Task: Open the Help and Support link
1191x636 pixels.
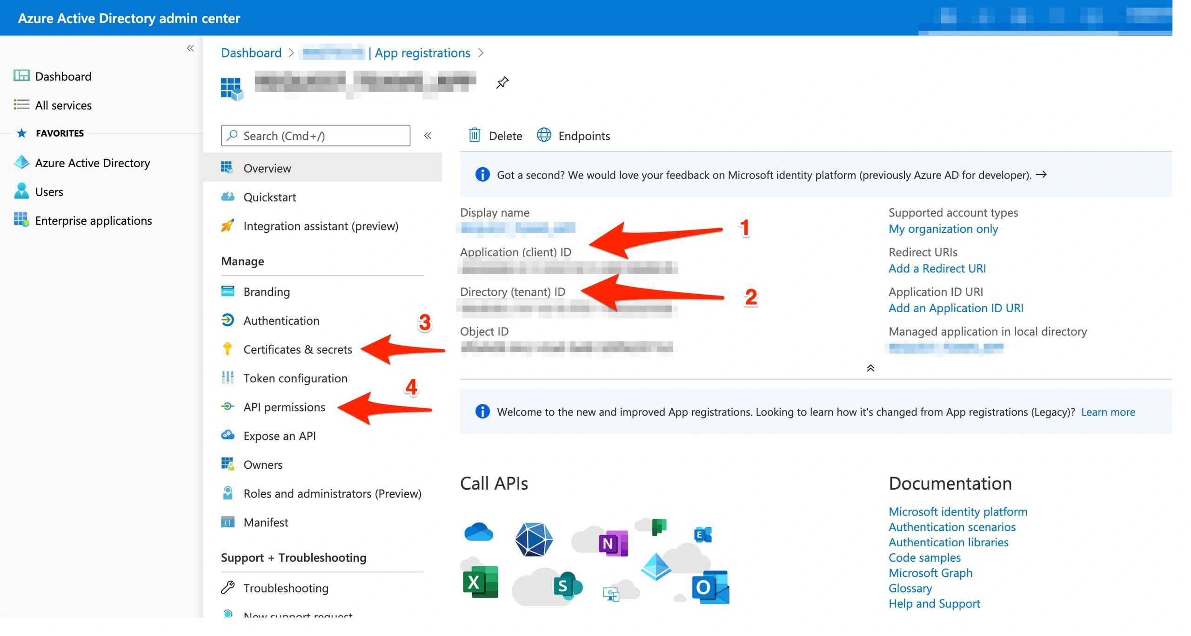Action: [x=934, y=603]
